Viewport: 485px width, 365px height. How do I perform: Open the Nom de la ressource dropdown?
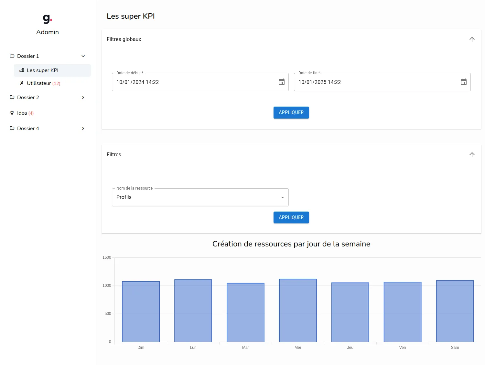pyautogui.click(x=200, y=197)
